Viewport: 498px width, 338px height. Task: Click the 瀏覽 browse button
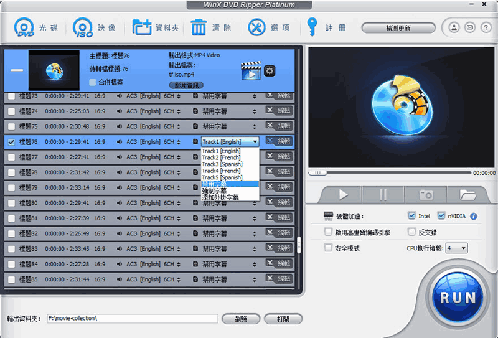pos(241,319)
